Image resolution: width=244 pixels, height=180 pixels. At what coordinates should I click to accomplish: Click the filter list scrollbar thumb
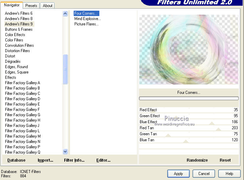tap(65, 69)
